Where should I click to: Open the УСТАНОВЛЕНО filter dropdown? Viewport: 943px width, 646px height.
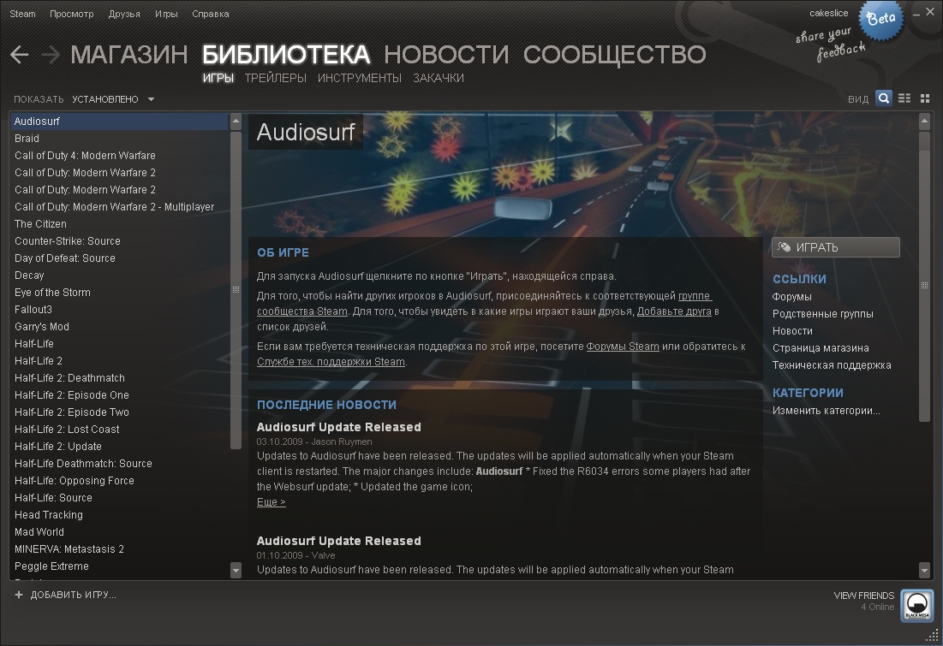pos(113,99)
